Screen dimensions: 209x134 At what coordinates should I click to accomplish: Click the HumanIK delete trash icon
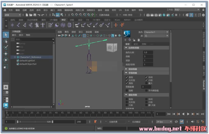pyautogui.click(x=139, y=40)
